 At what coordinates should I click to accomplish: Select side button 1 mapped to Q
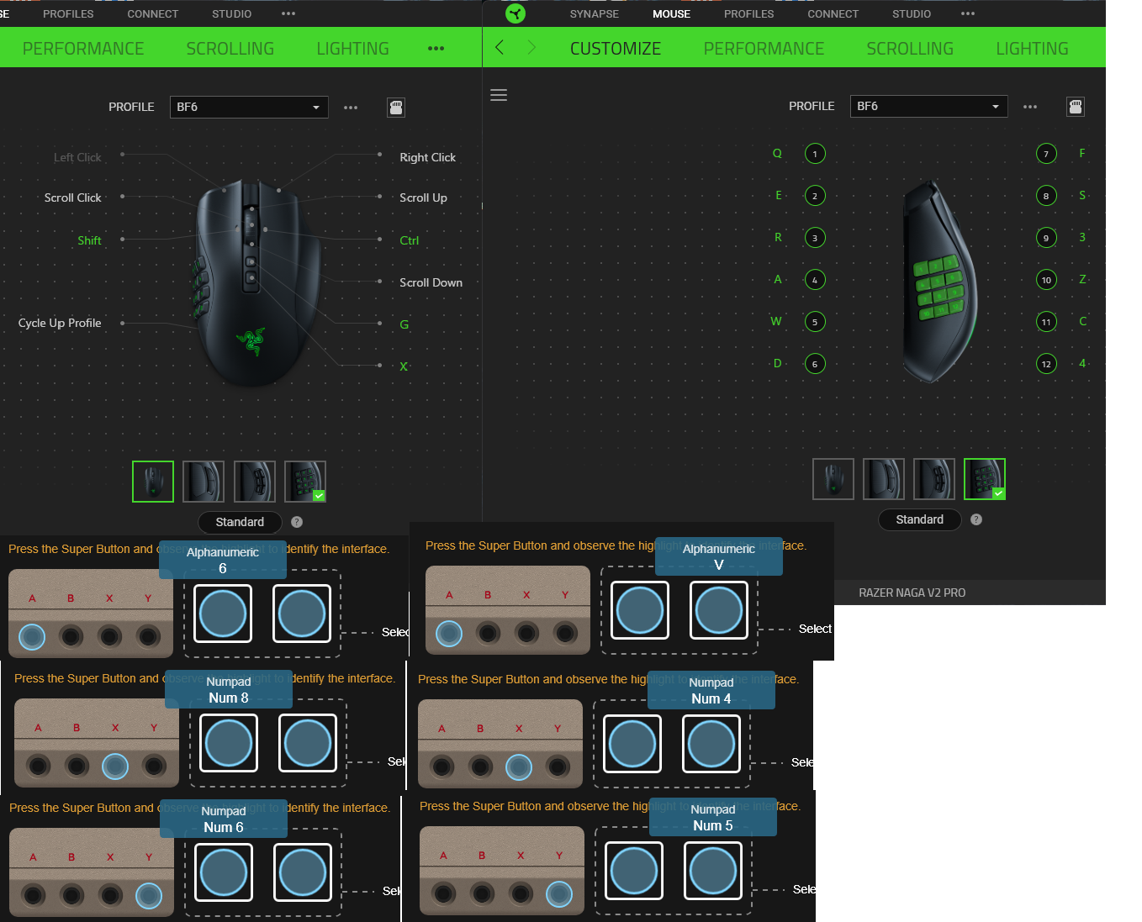[x=814, y=154]
